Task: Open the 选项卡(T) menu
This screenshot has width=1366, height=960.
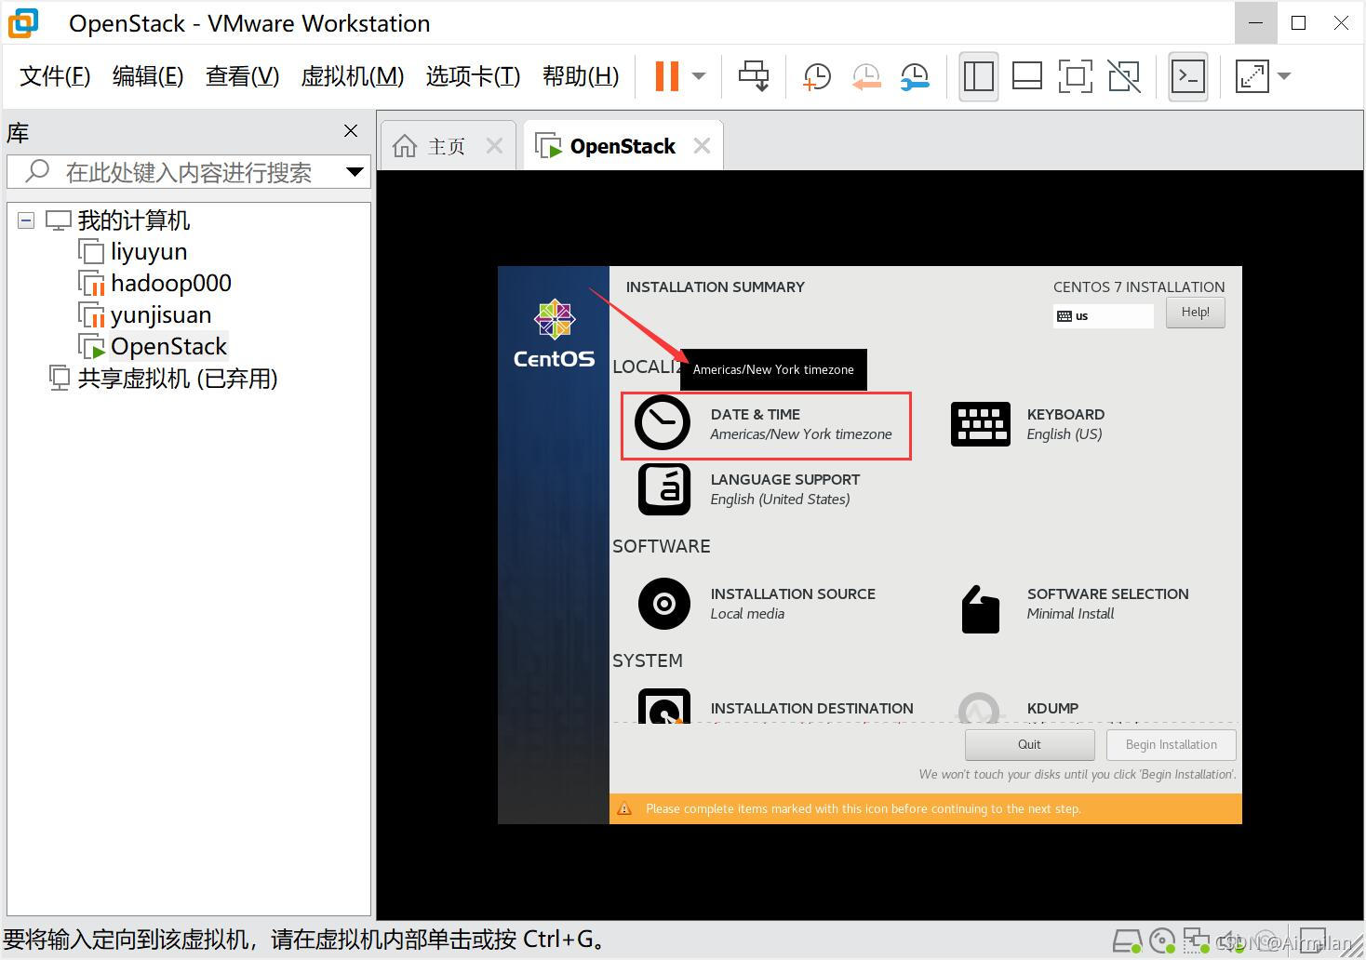Action: (473, 76)
